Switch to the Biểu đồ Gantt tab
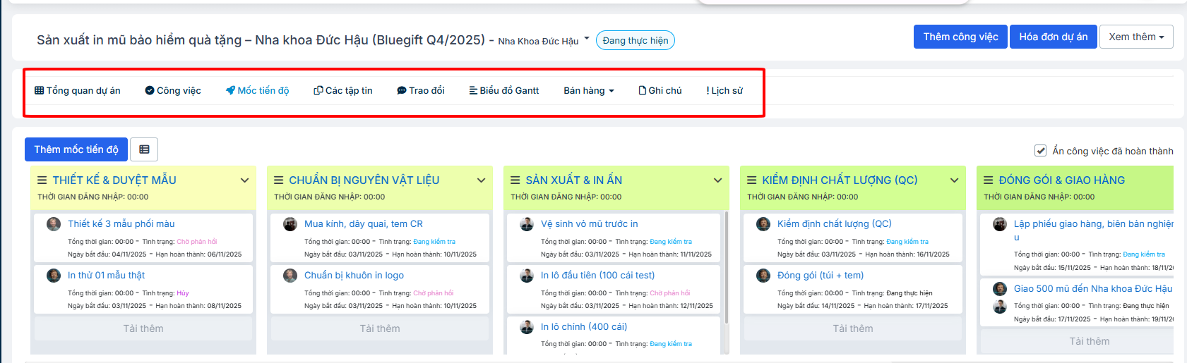The image size is (1187, 363). pyautogui.click(x=503, y=91)
